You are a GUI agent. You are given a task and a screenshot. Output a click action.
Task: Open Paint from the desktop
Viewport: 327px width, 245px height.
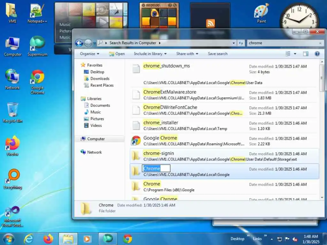pyautogui.click(x=262, y=13)
